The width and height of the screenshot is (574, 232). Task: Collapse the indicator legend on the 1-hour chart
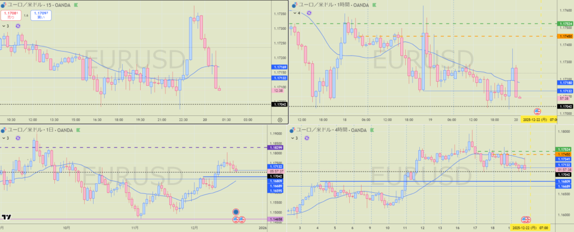coord(294,13)
